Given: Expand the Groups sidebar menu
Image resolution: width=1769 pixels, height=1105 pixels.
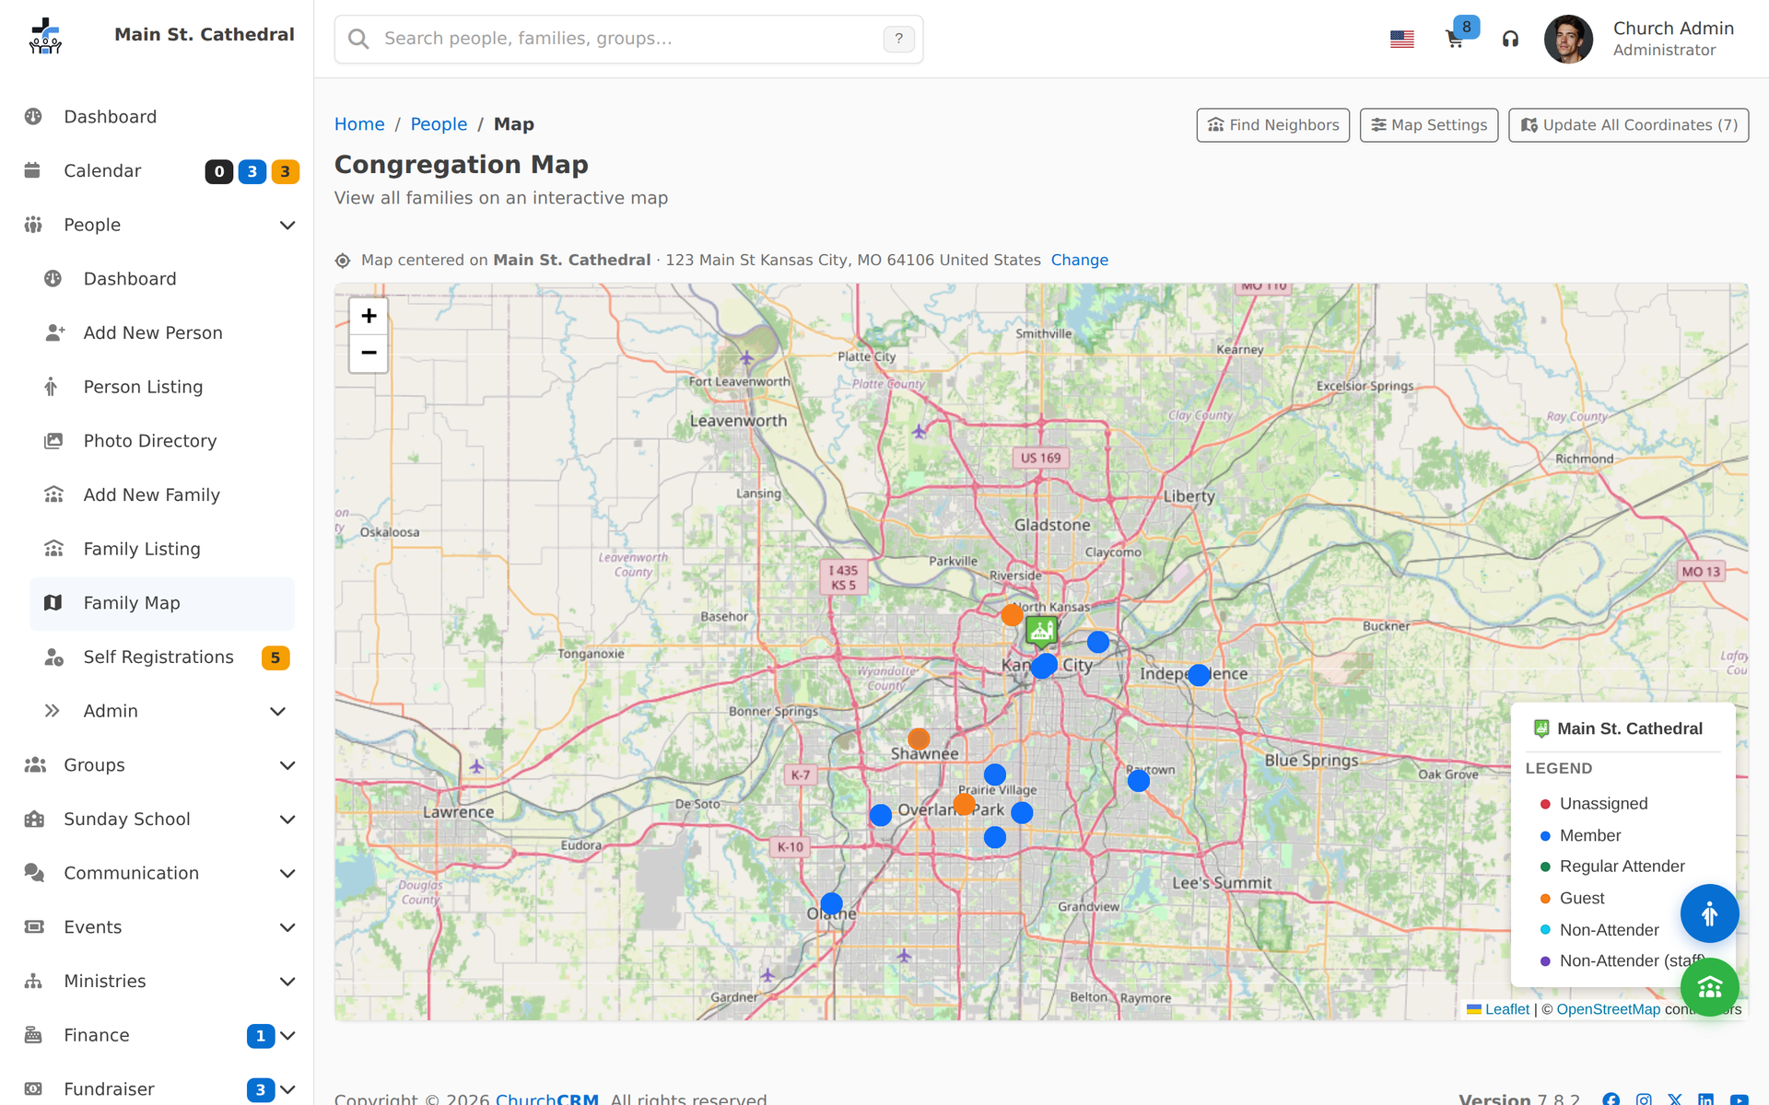Looking at the screenshot, I should click(x=157, y=765).
